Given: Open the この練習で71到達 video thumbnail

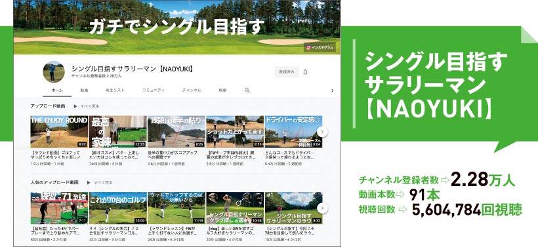Looking at the screenshot, I should (59, 208).
